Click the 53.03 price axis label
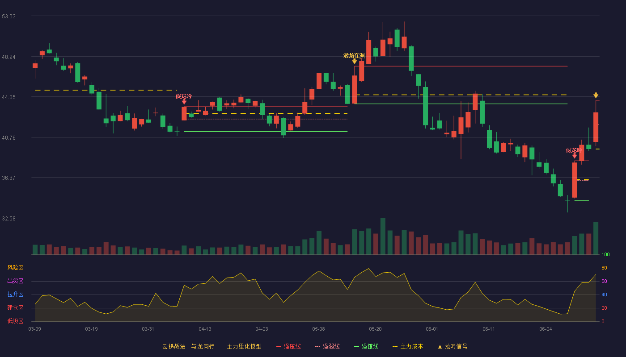 [x=8, y=17]
